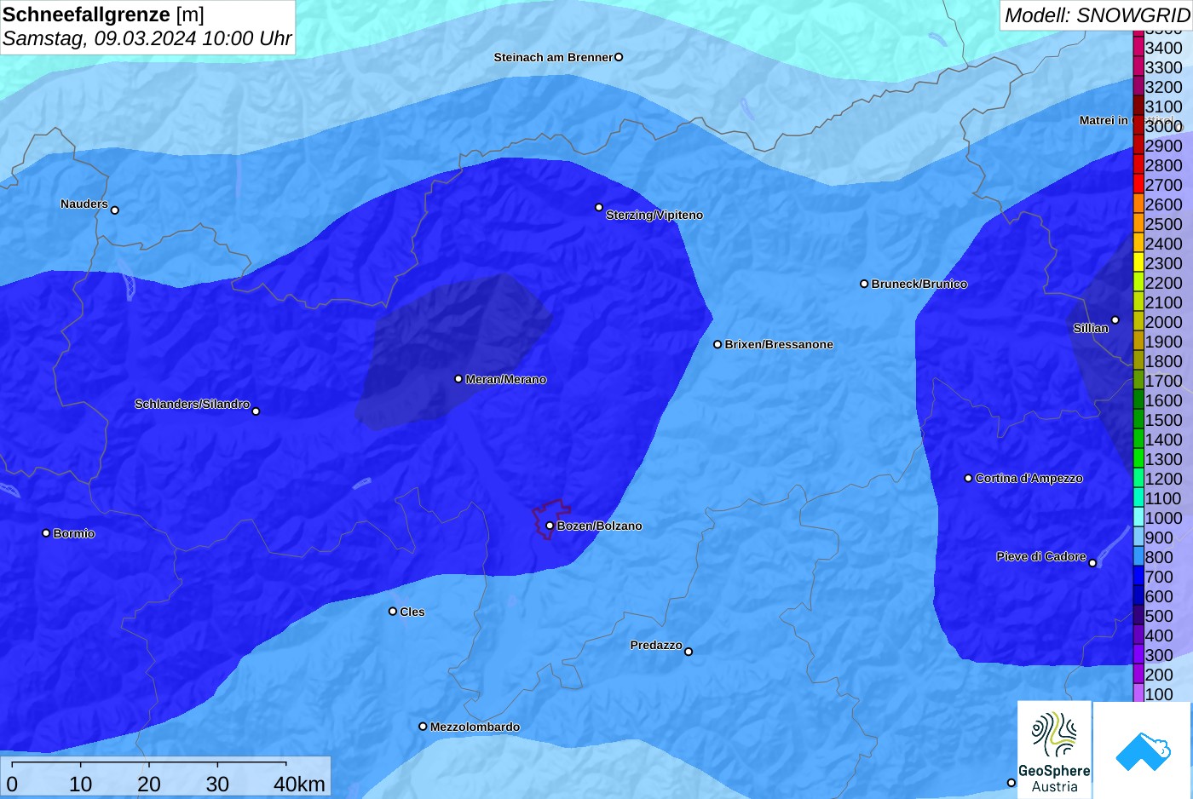The width and height of the screenshot is (1193, 799).
Task: Click the Cles town label
Action: pyautogui.click(x=412, y=612)
